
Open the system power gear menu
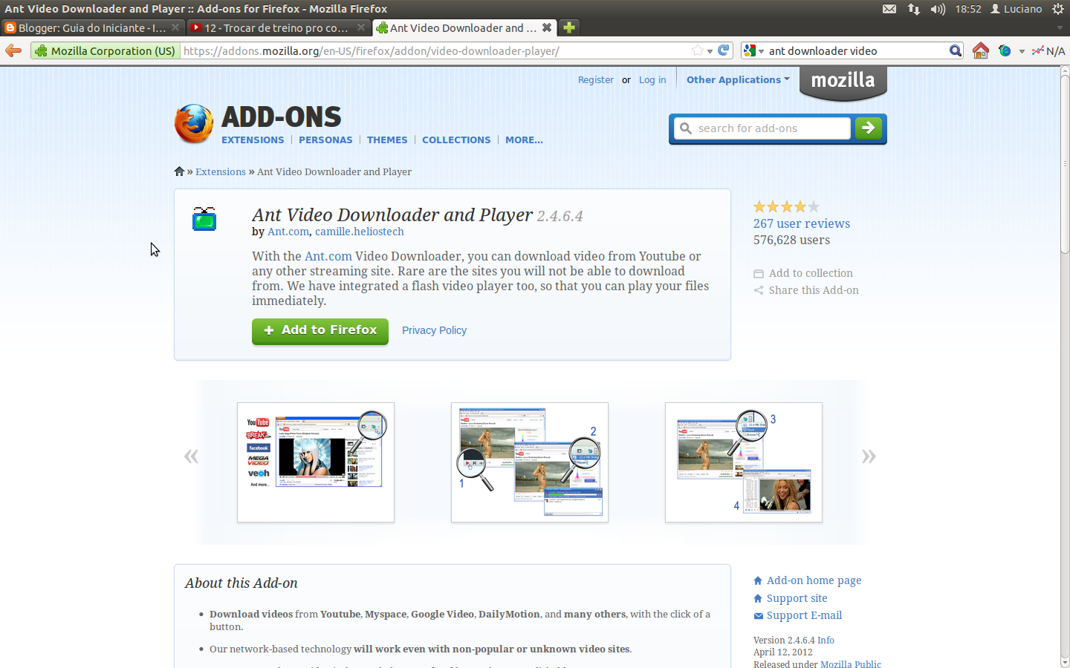click(x=1058, y=9)
